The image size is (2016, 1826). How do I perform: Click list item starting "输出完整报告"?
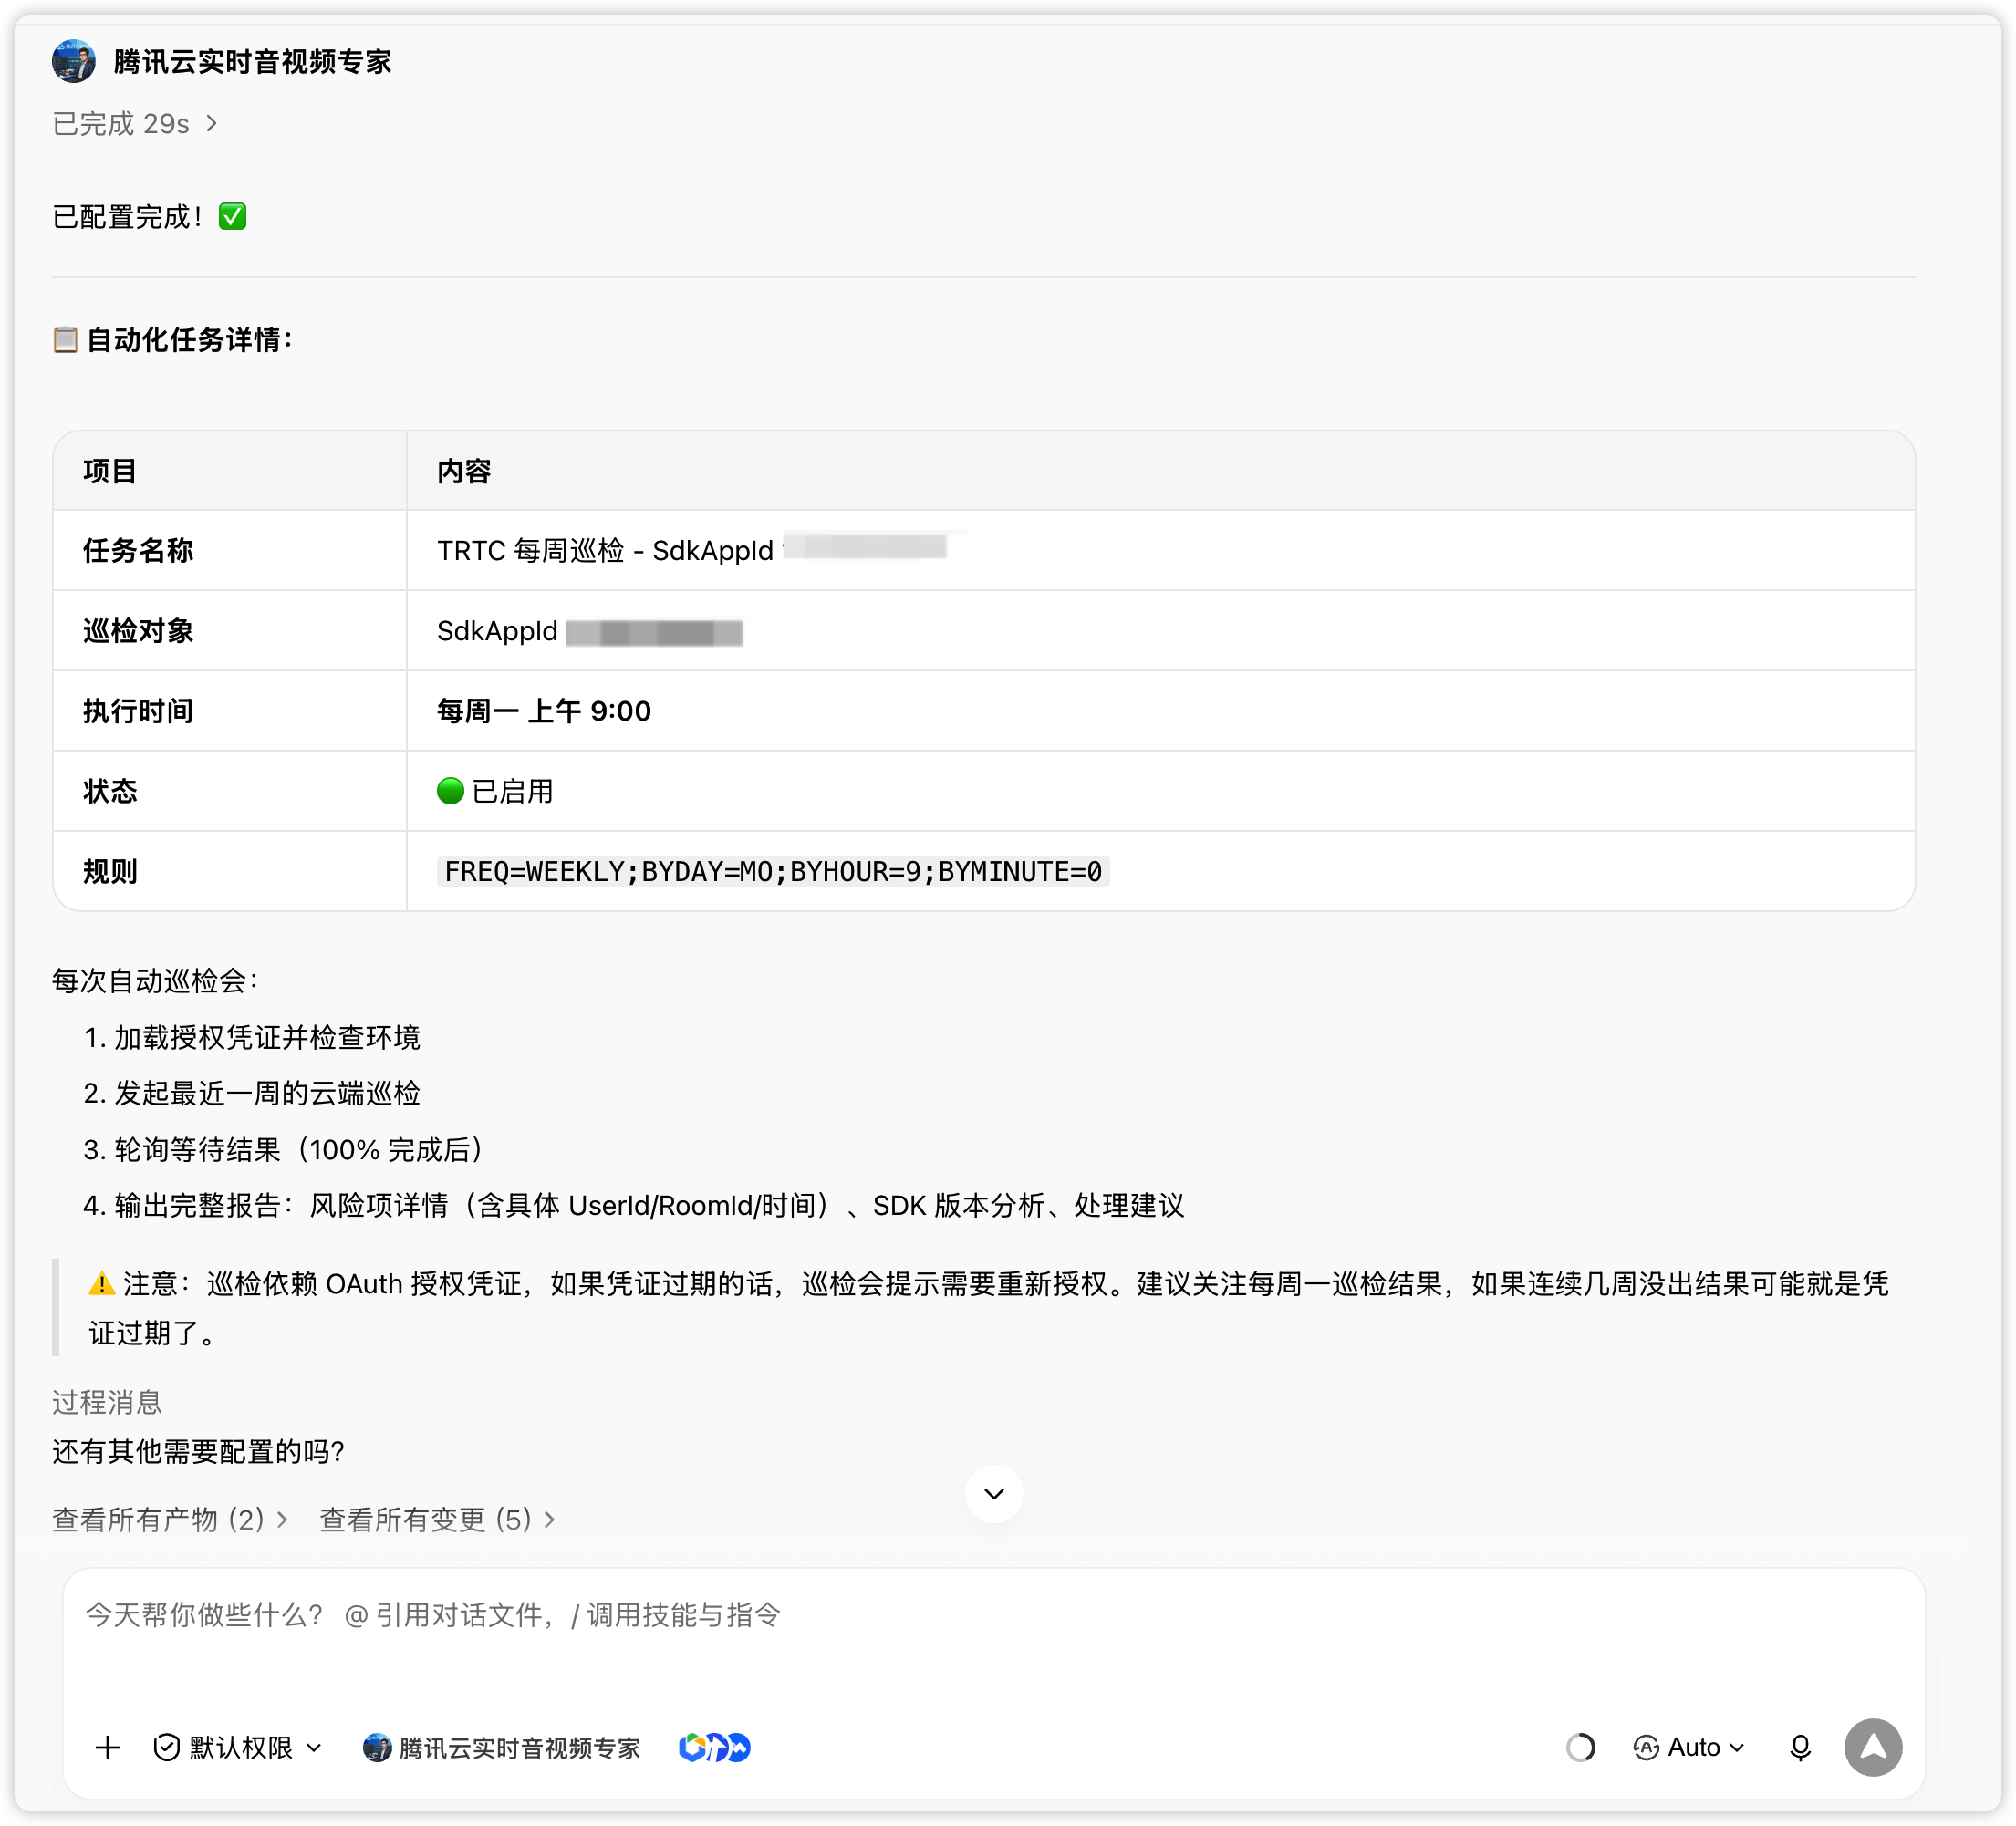(x=649, y=1205)
